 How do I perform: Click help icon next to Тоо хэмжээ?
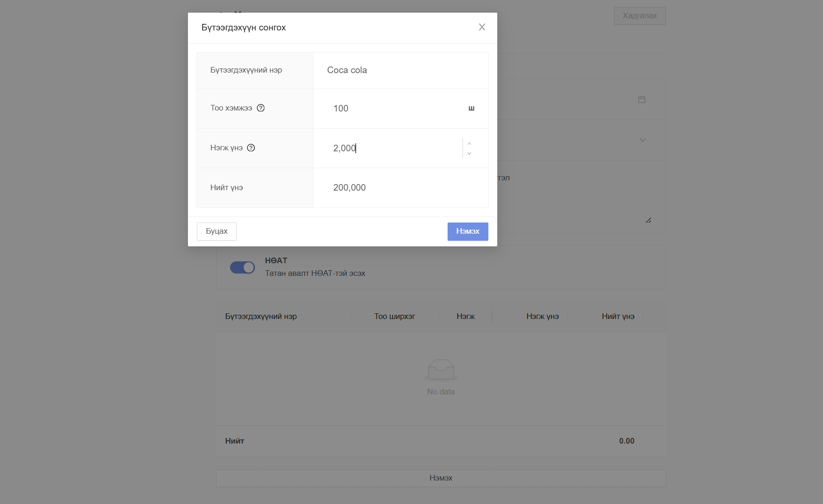261,108
